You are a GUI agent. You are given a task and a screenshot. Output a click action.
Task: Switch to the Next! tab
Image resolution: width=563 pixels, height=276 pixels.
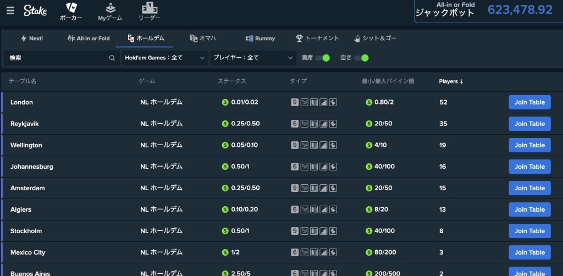[x=32, y=38]
